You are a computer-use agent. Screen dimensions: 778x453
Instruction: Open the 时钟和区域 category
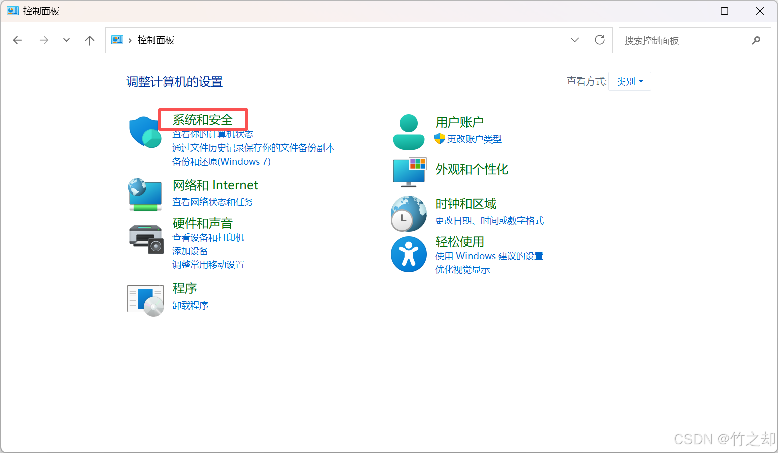[x=466, y=204]
